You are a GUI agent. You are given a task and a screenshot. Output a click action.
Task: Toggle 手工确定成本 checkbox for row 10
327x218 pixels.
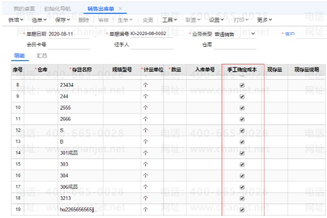pyautogui.click(x=242, y=108)
